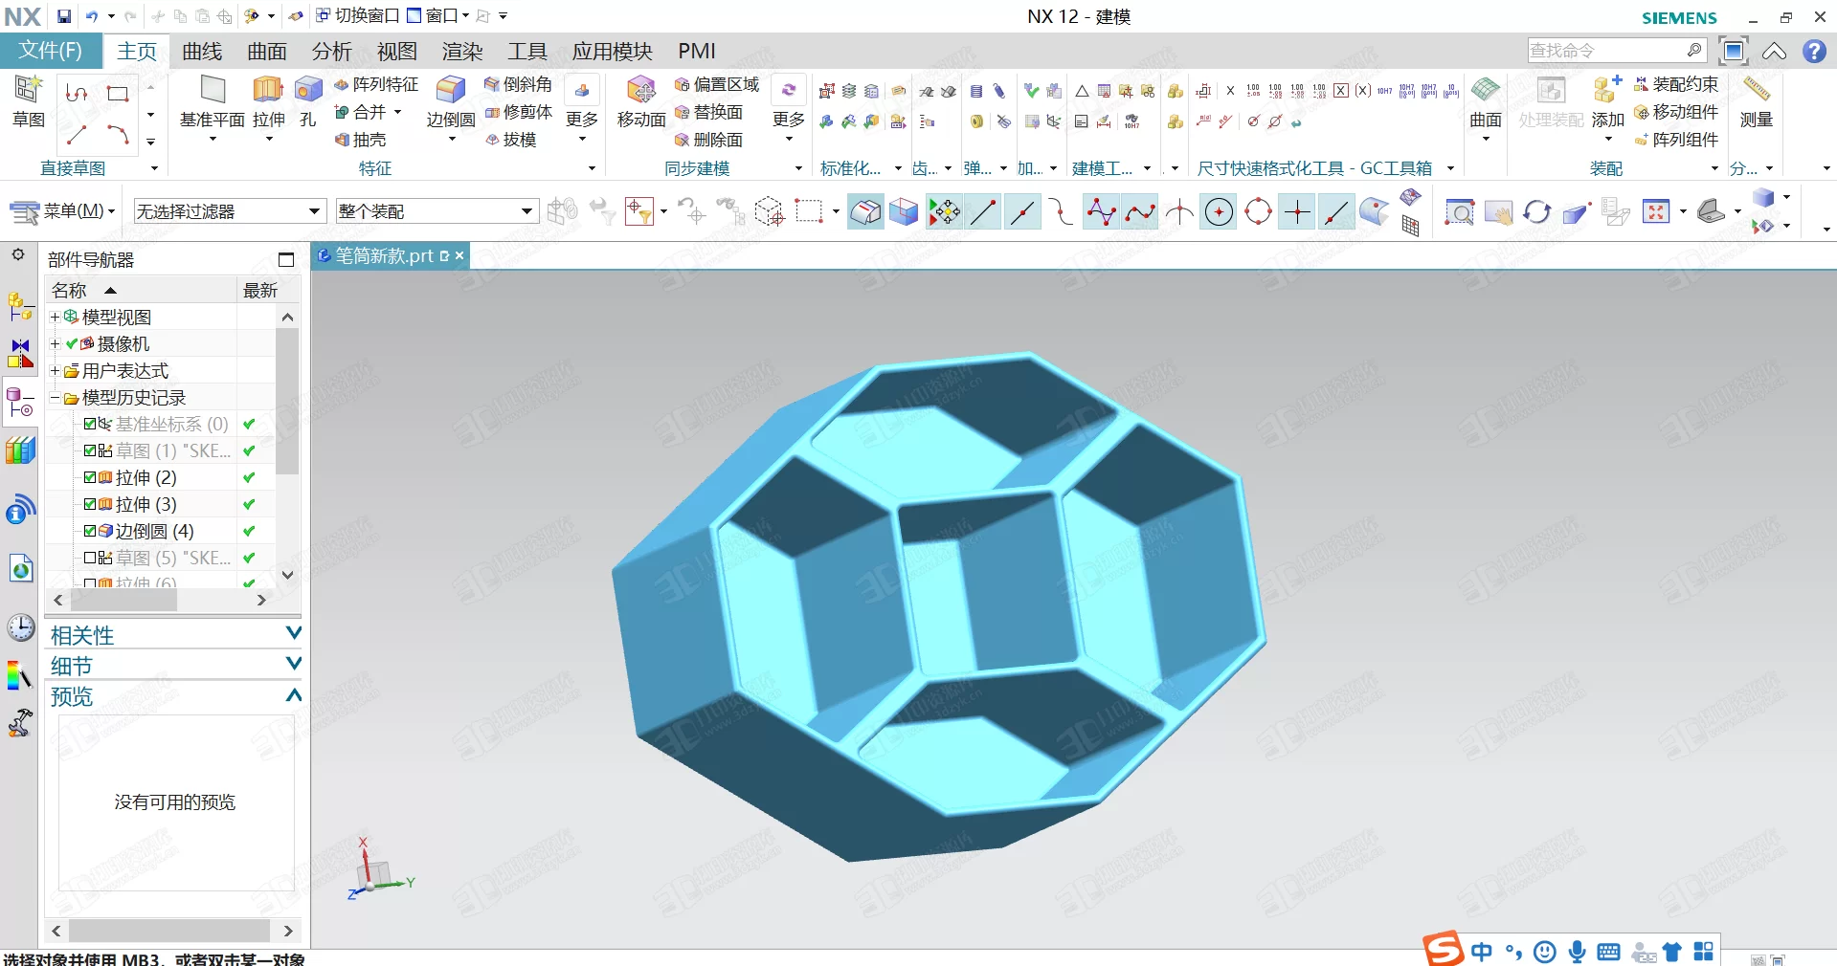Image resolution: width=1837 pixels, height=966 pixels.
Task: Toggle the 边倒圆 (4) checkbox
Action: (x=90, y=531)
